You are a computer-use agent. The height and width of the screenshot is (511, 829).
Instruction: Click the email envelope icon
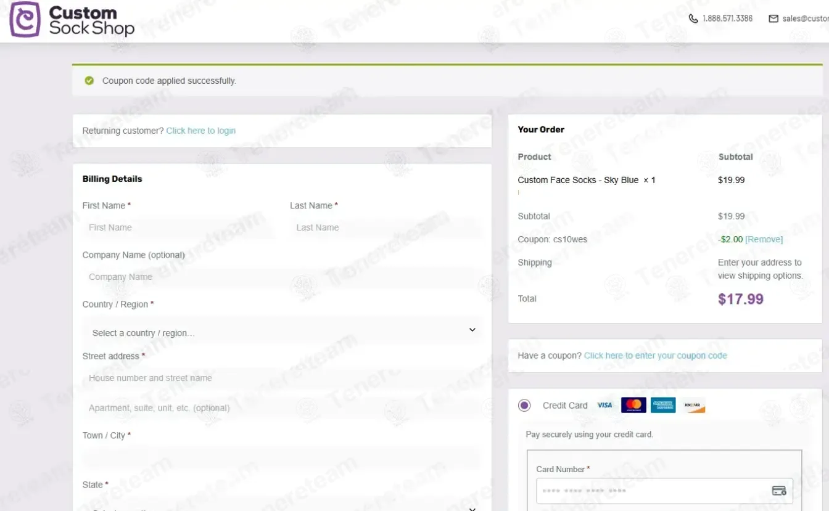(x=773, y=18)
